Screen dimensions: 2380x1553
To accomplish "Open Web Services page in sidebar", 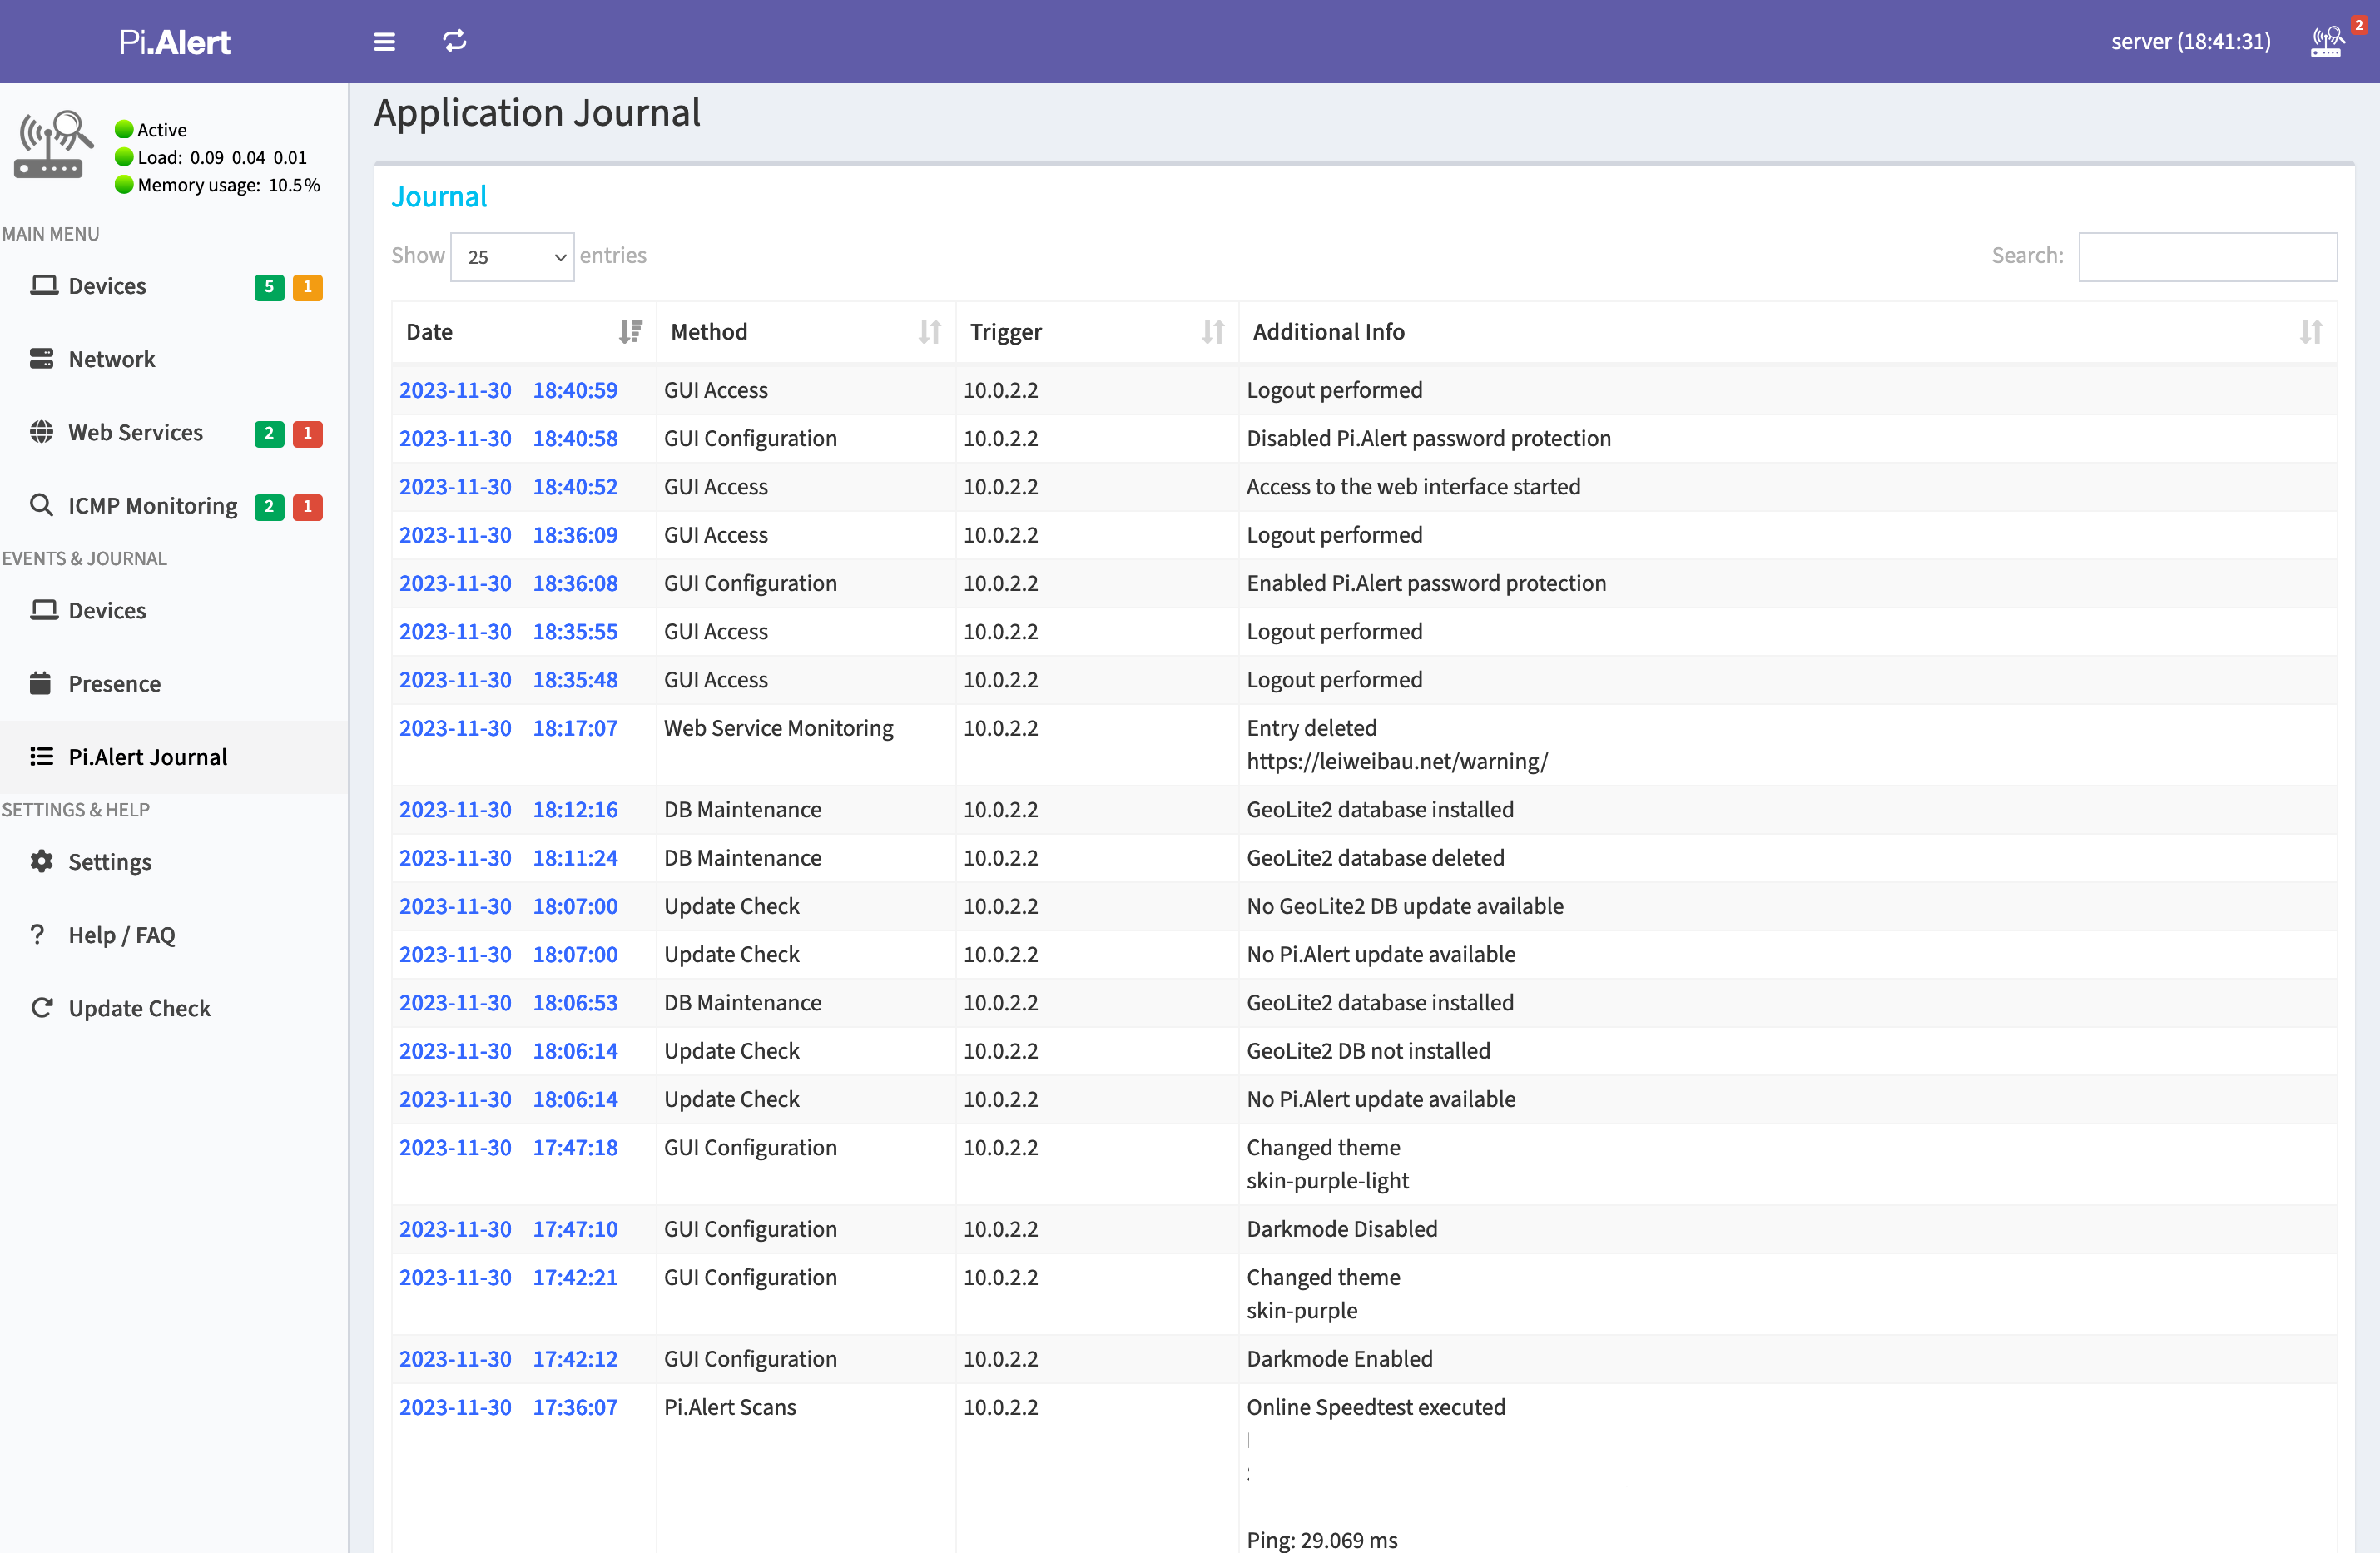I will click(x=135, y=432).
